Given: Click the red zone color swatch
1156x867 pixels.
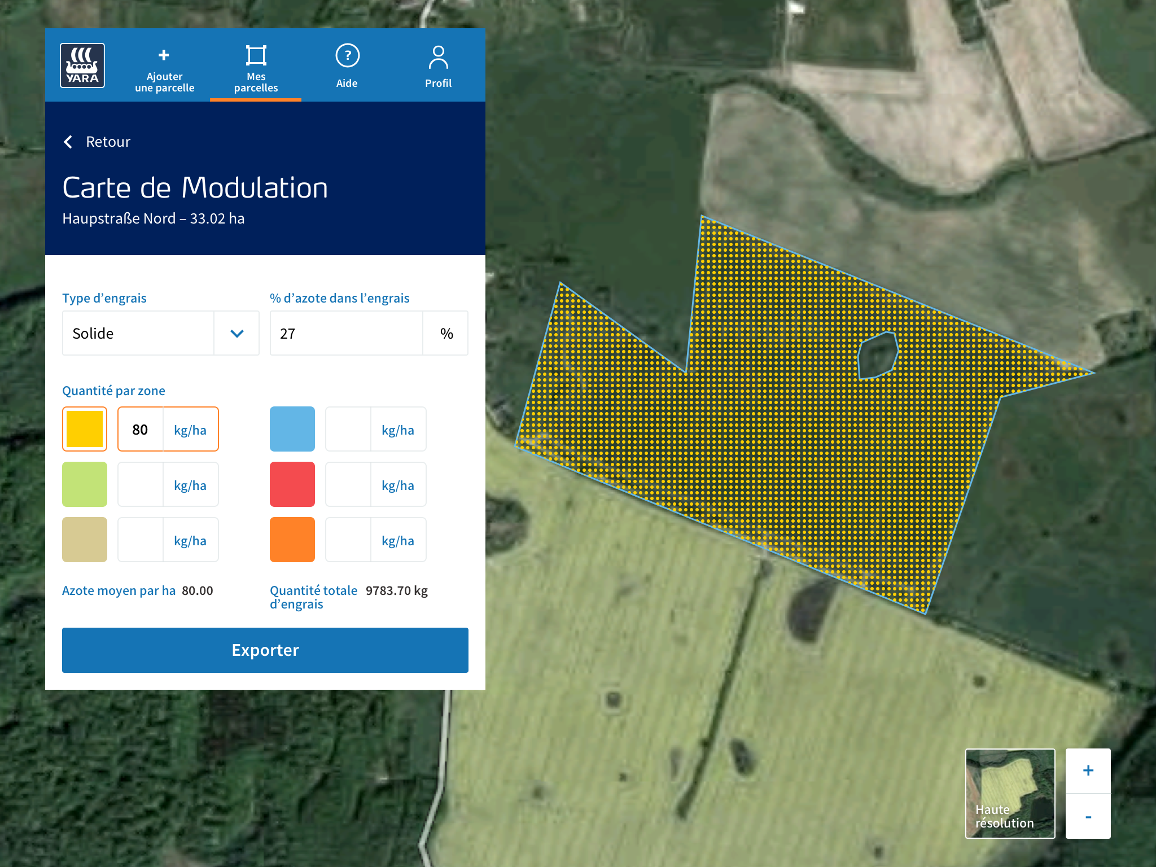Looking at the screenshot, I should pyautogui.click(x=292, y=484).
